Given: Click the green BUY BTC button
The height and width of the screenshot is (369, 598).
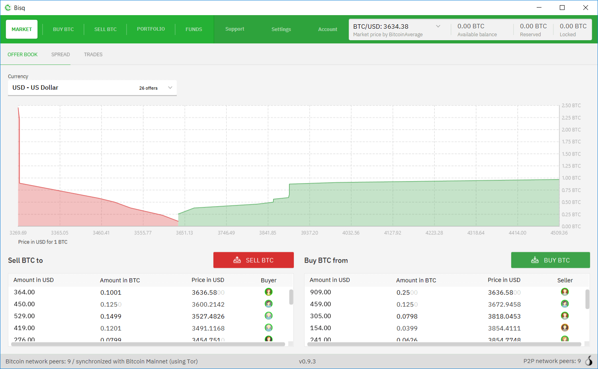Looking at the screenshot, I should click(551, 260).
